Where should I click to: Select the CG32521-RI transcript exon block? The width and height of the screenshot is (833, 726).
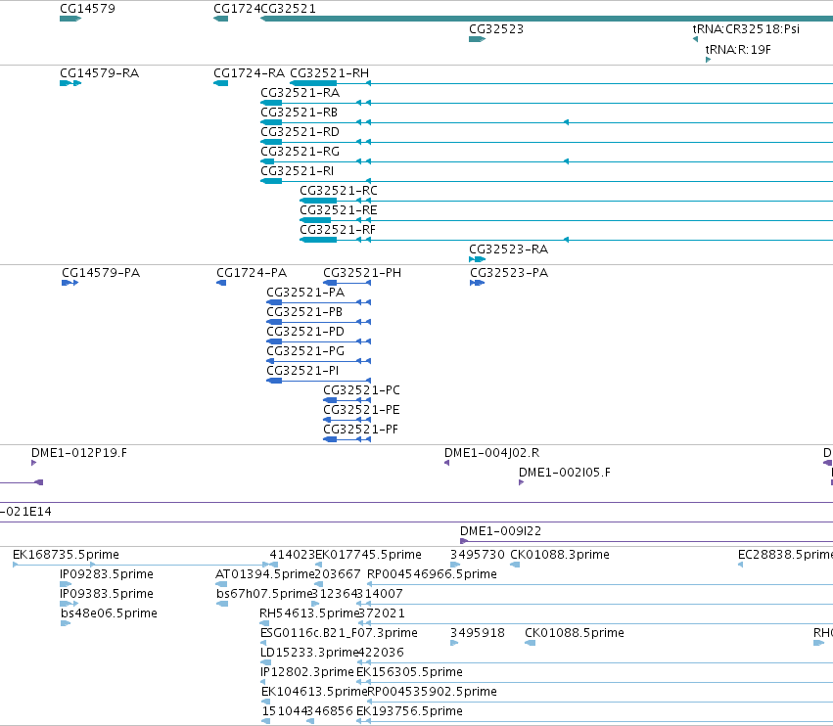(271, 181)
